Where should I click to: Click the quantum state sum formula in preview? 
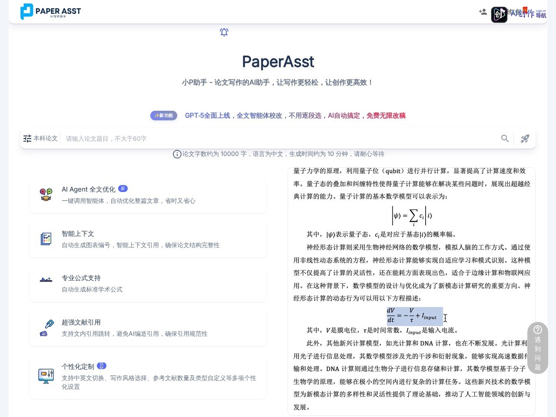pyautogui.click(x=412, y=216)
